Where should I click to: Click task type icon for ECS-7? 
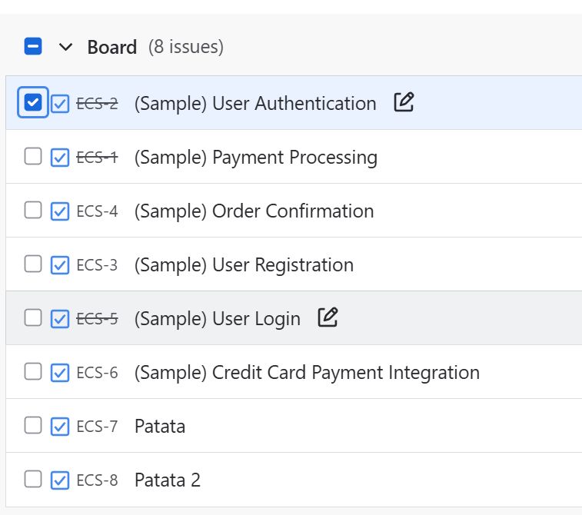point(60,426)
